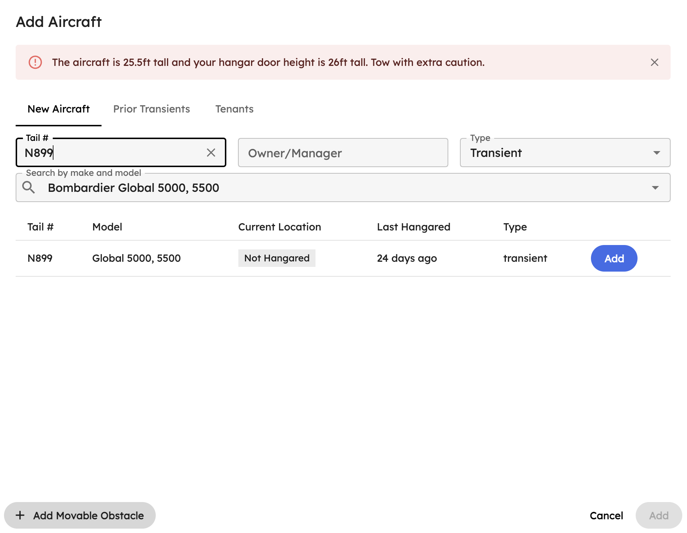Screen dimensions: 687x533
Task: Click the Add Movable Obstacle button
Action: coord(80,515)
